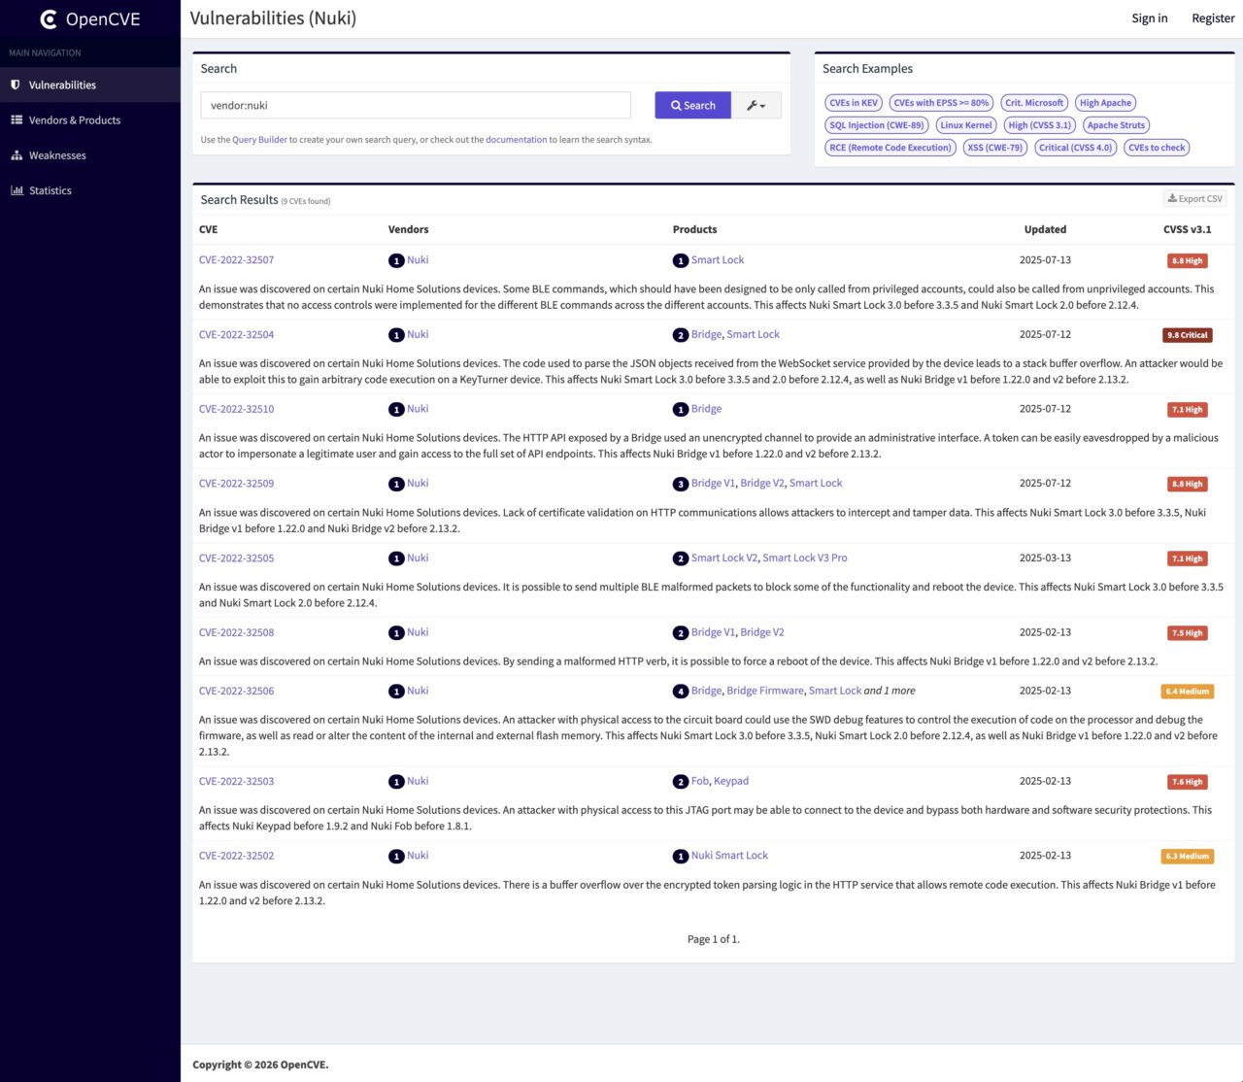Click the vendor:nuki search field

(416, 106)
